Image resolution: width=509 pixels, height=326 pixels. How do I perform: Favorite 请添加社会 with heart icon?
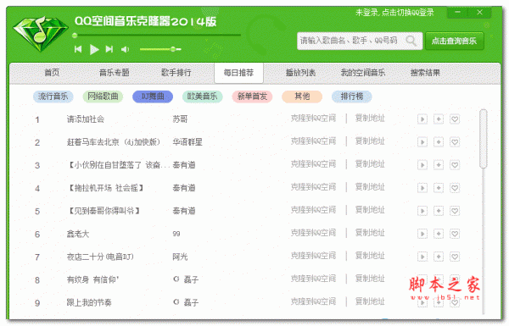pyautogui.click(x=455, y=119)
